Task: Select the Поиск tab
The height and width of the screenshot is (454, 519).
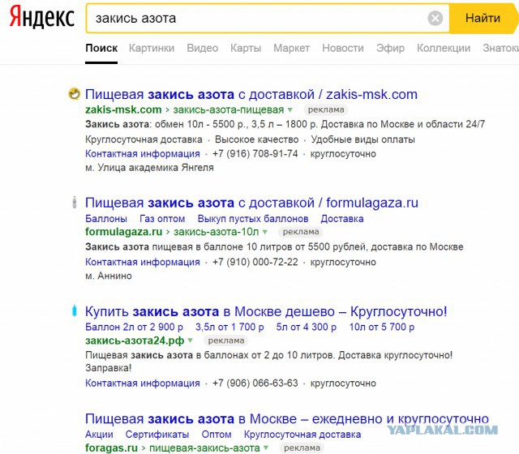Action: coord(101,49)
